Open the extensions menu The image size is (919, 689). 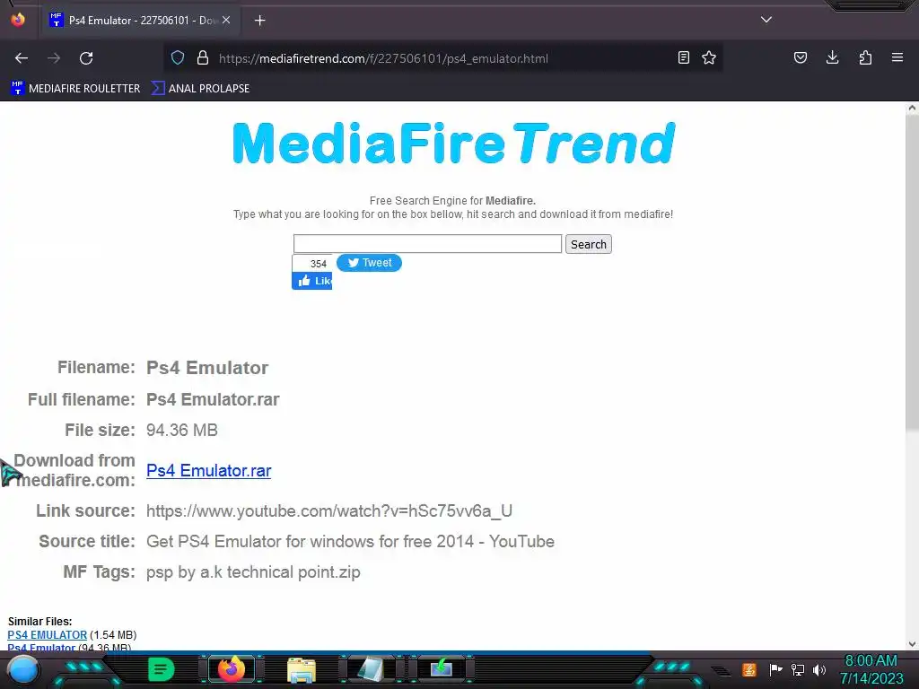click(x=865, y=57)
